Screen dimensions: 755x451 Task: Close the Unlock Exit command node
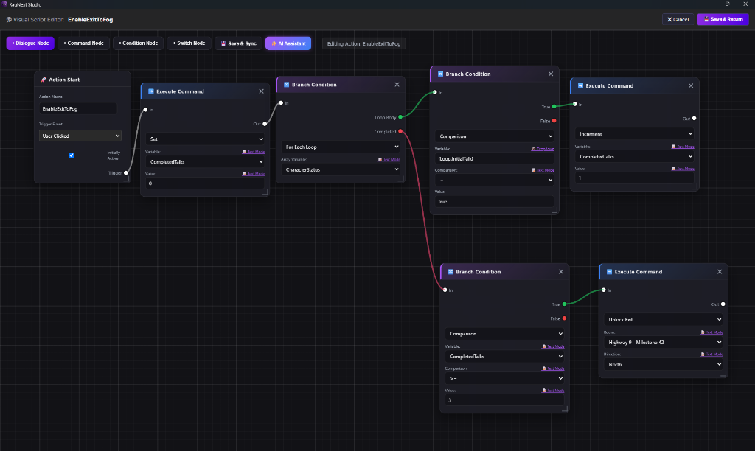pyautogui.click(x=720, y=271)
